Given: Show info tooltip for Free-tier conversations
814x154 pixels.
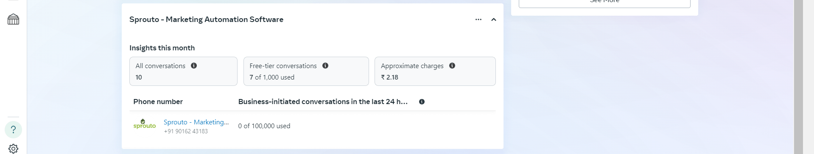Looking at the screenshot, I should 325,66.
